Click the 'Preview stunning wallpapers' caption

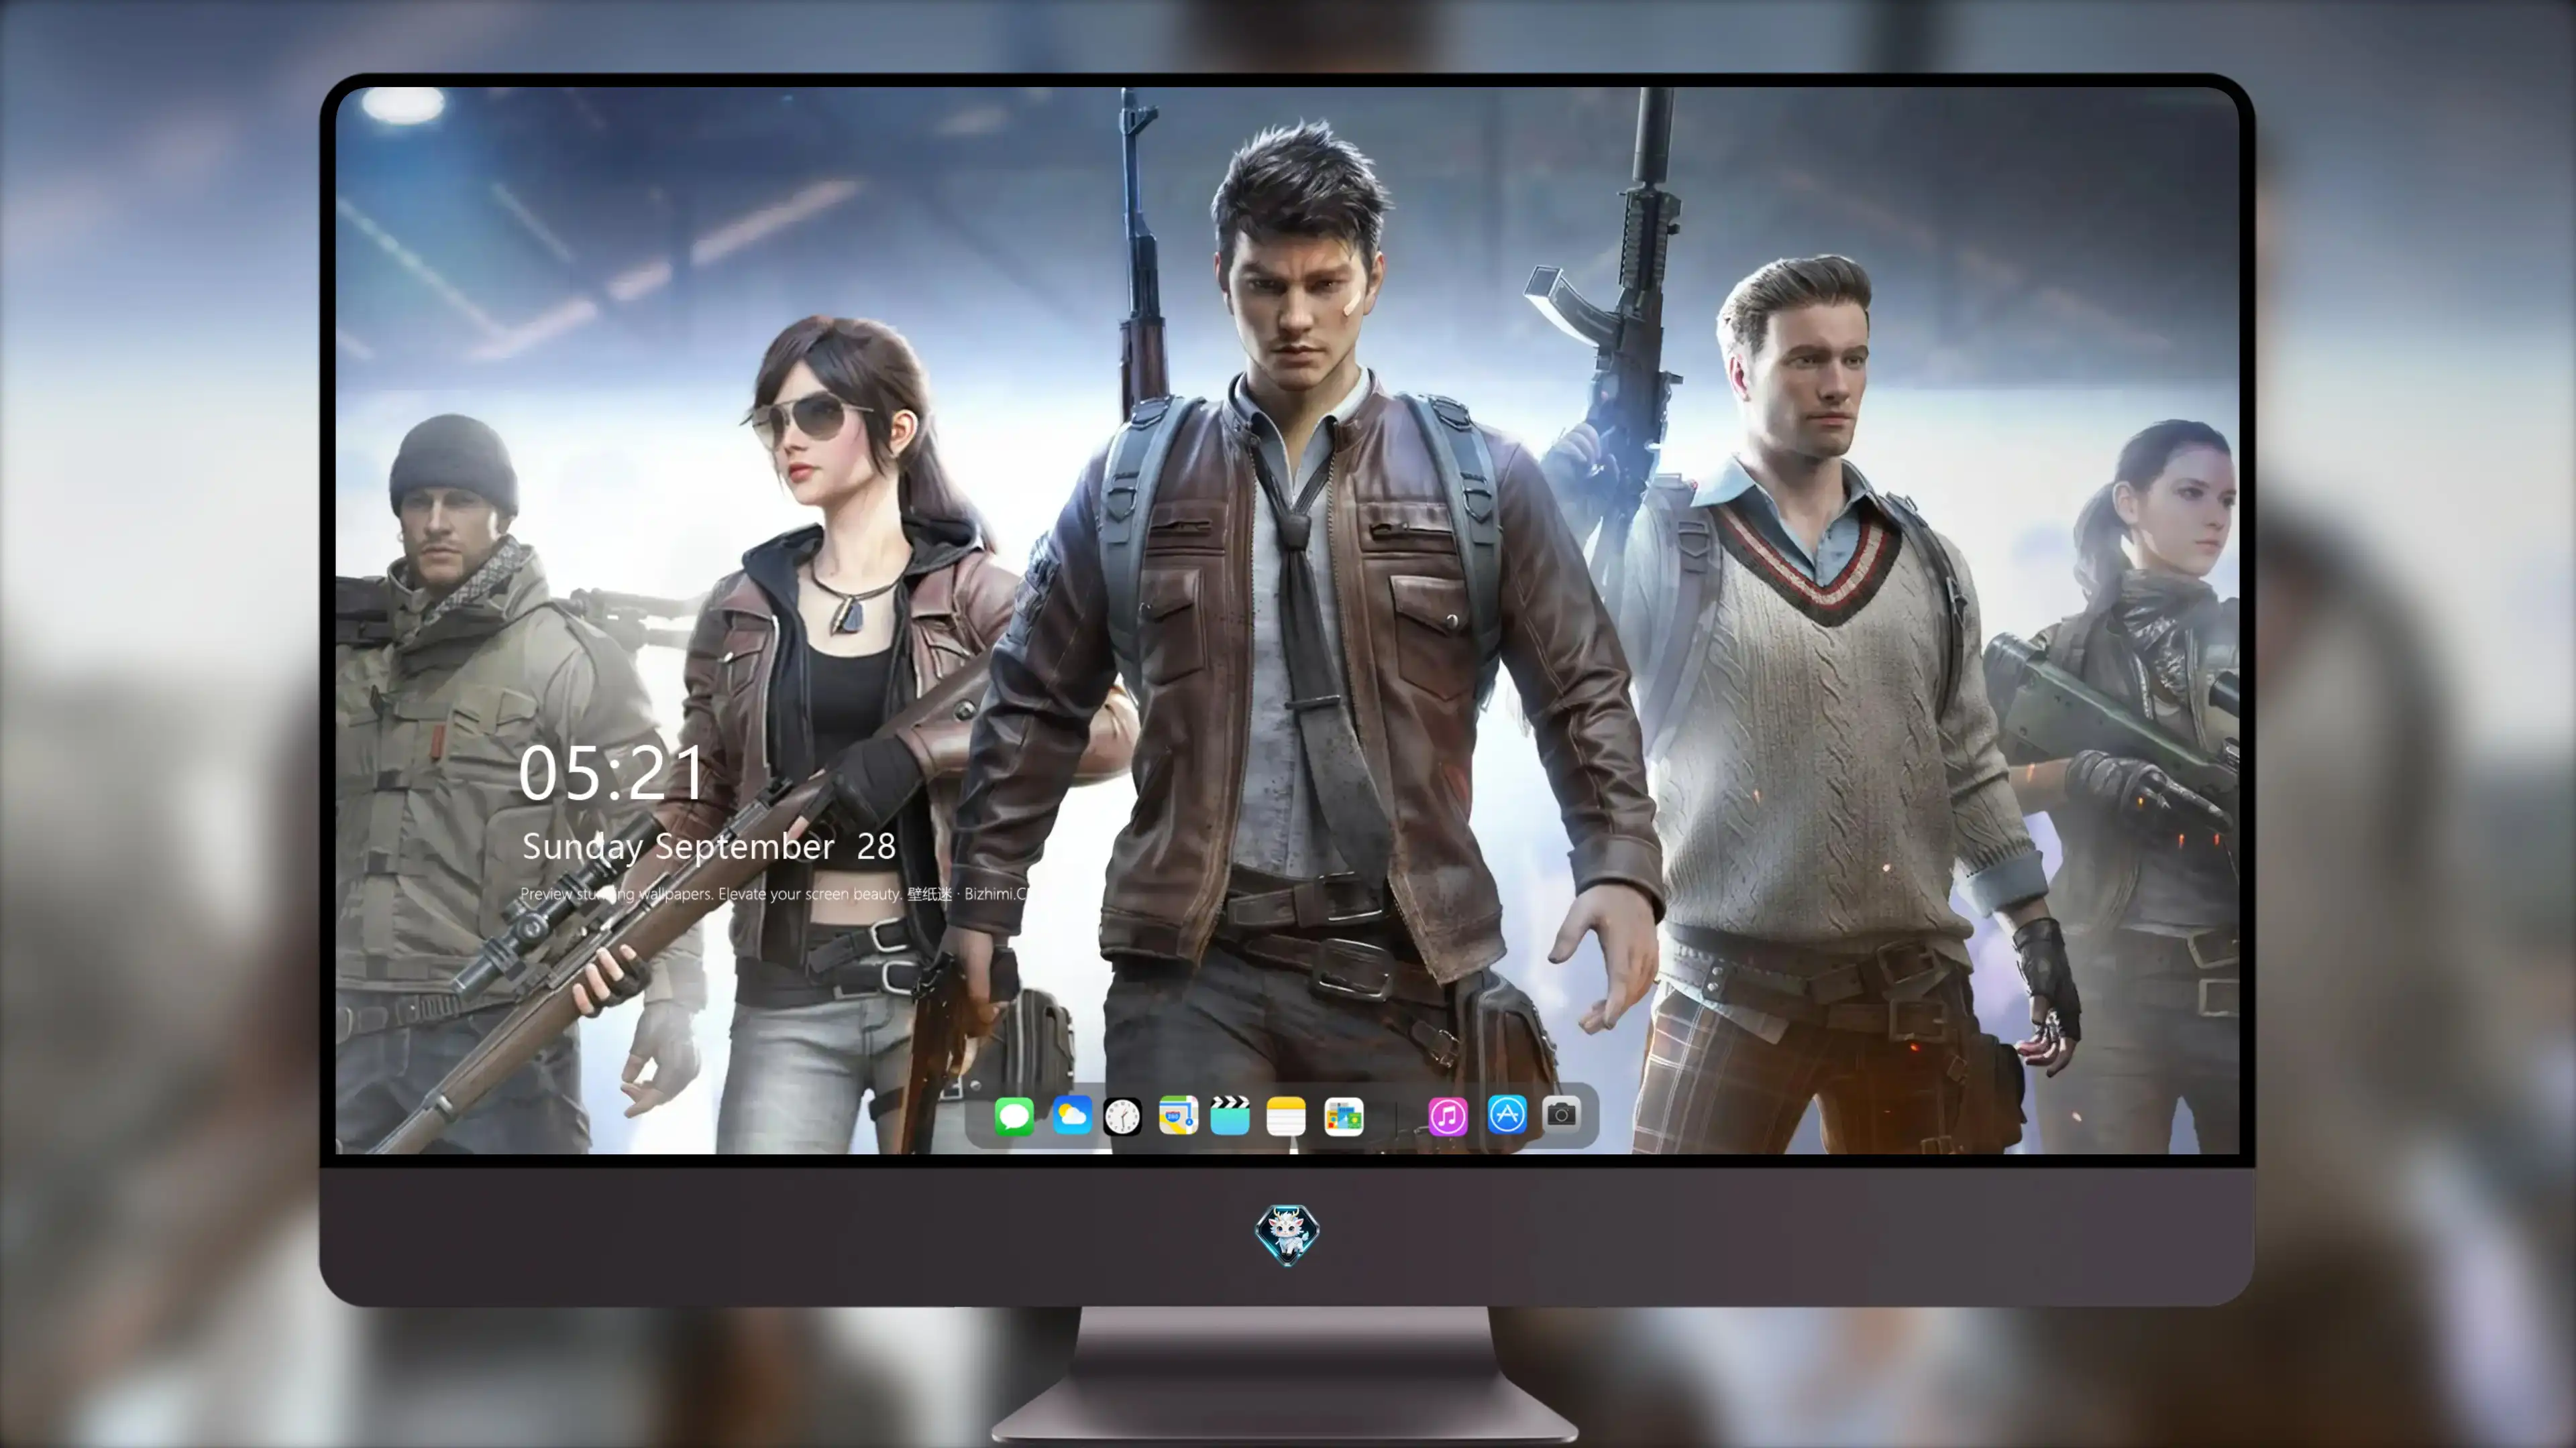[x=774, y=894]
